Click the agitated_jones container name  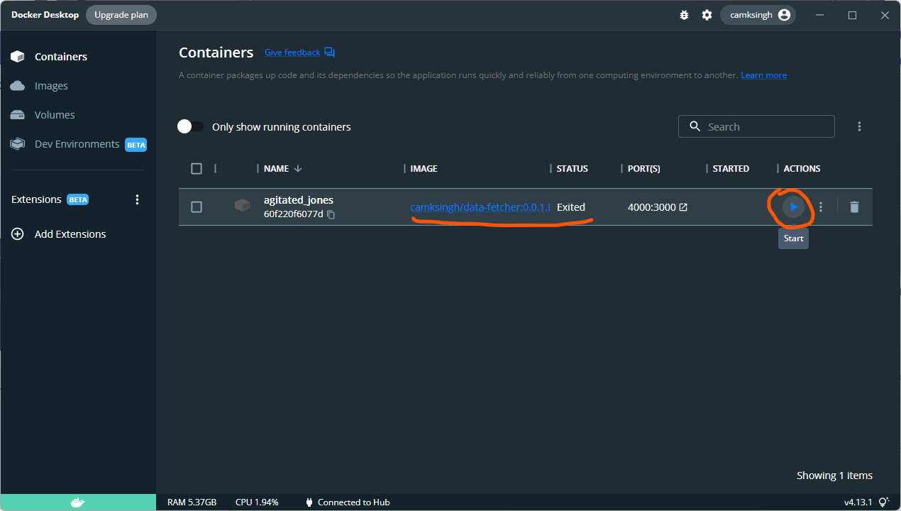pos(299,200)
